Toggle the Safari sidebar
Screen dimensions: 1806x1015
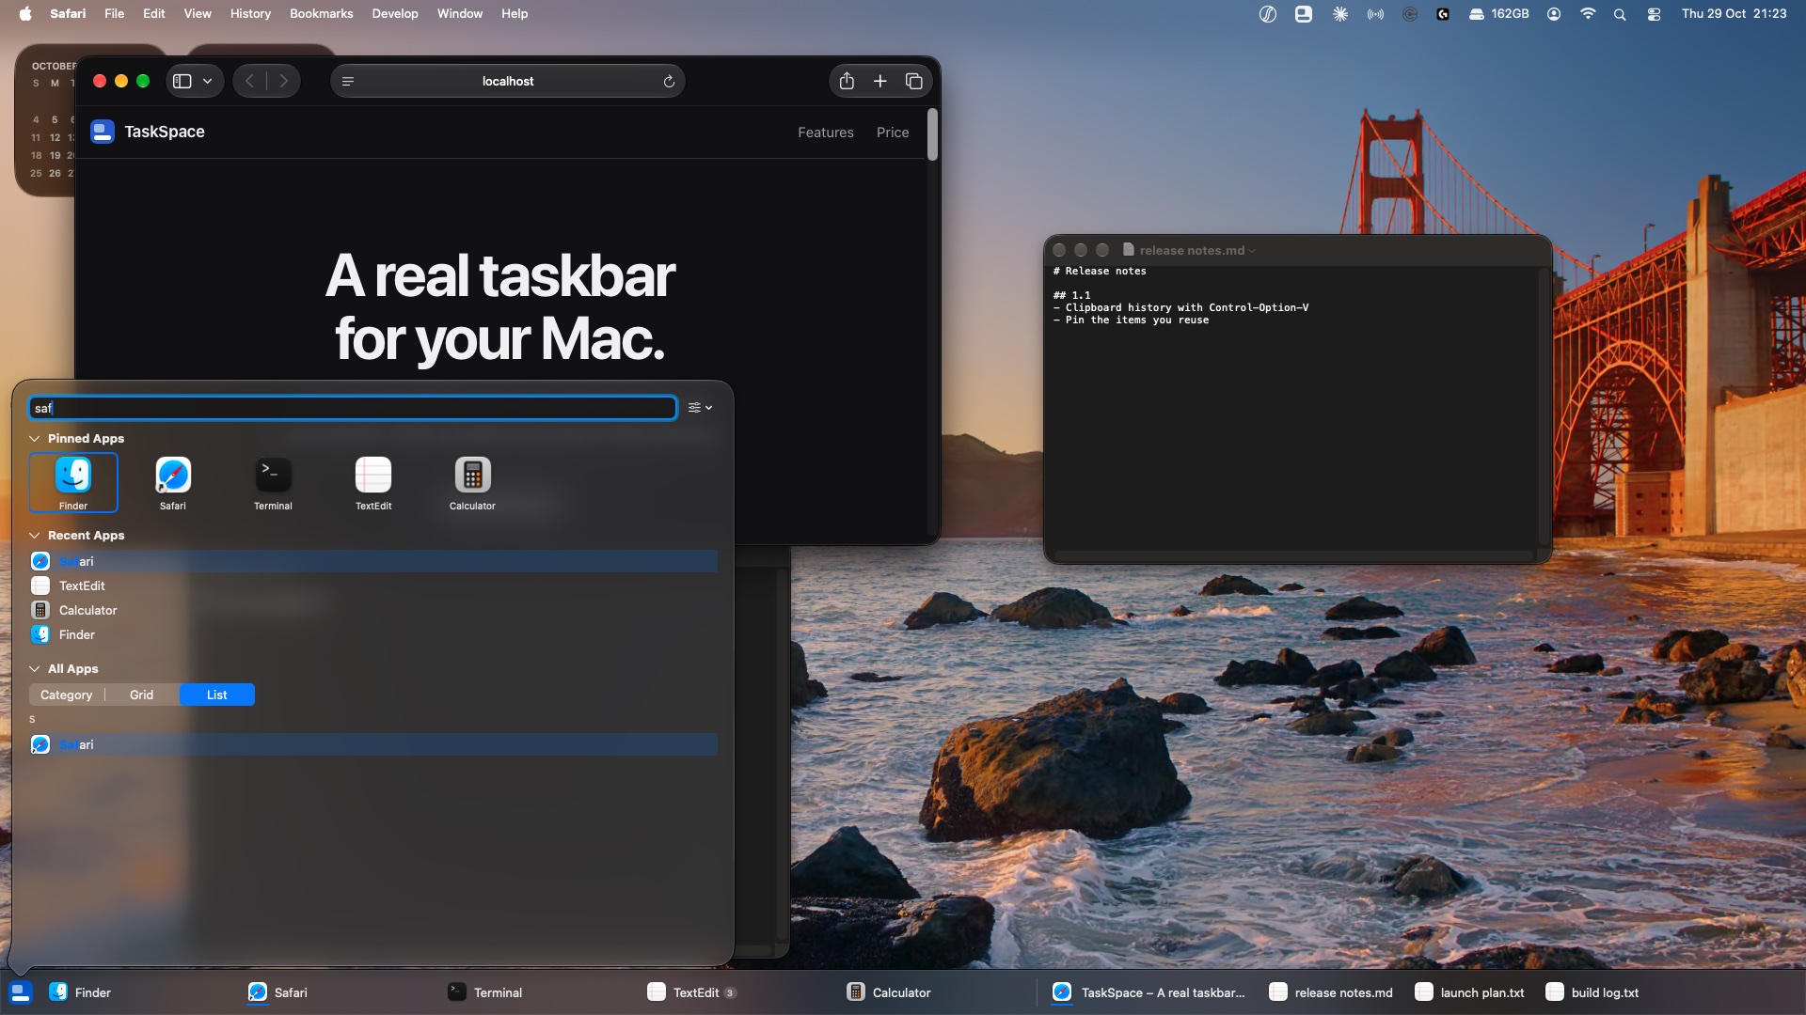[182, 81]
